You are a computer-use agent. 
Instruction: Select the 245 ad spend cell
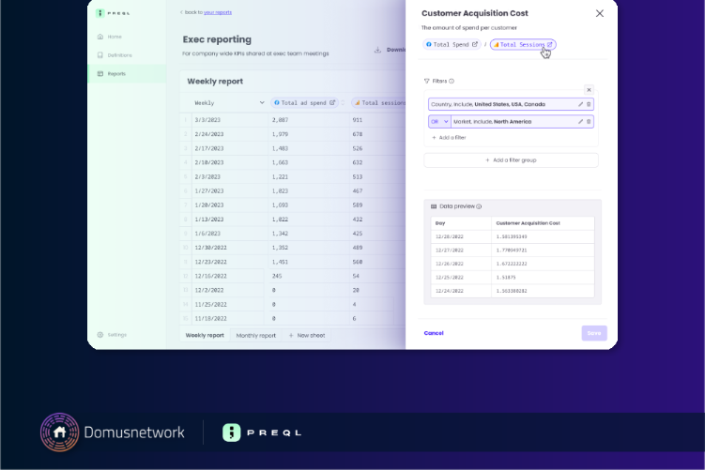[309, 276]
